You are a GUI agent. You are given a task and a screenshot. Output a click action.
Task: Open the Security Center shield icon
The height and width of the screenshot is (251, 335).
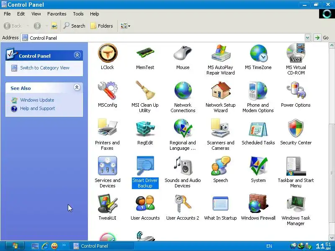(x=296, y=128)
